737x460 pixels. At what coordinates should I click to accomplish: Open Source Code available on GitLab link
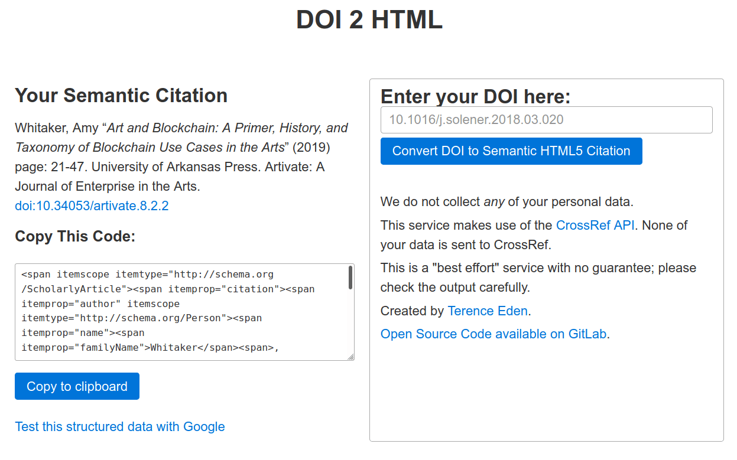coord(494,334)
